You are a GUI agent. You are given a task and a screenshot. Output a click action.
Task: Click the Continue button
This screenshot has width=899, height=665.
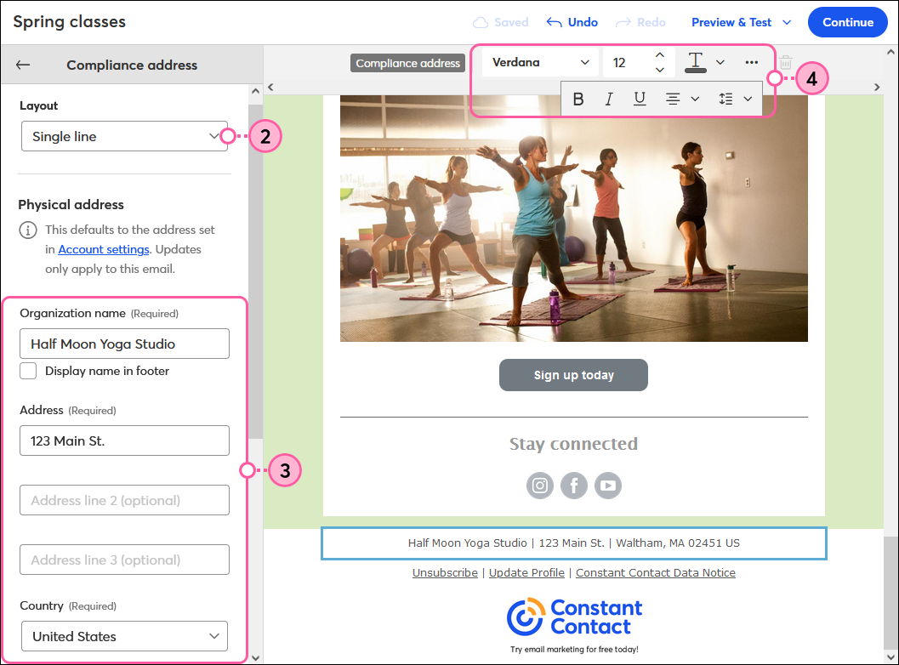tap(847, 22)
